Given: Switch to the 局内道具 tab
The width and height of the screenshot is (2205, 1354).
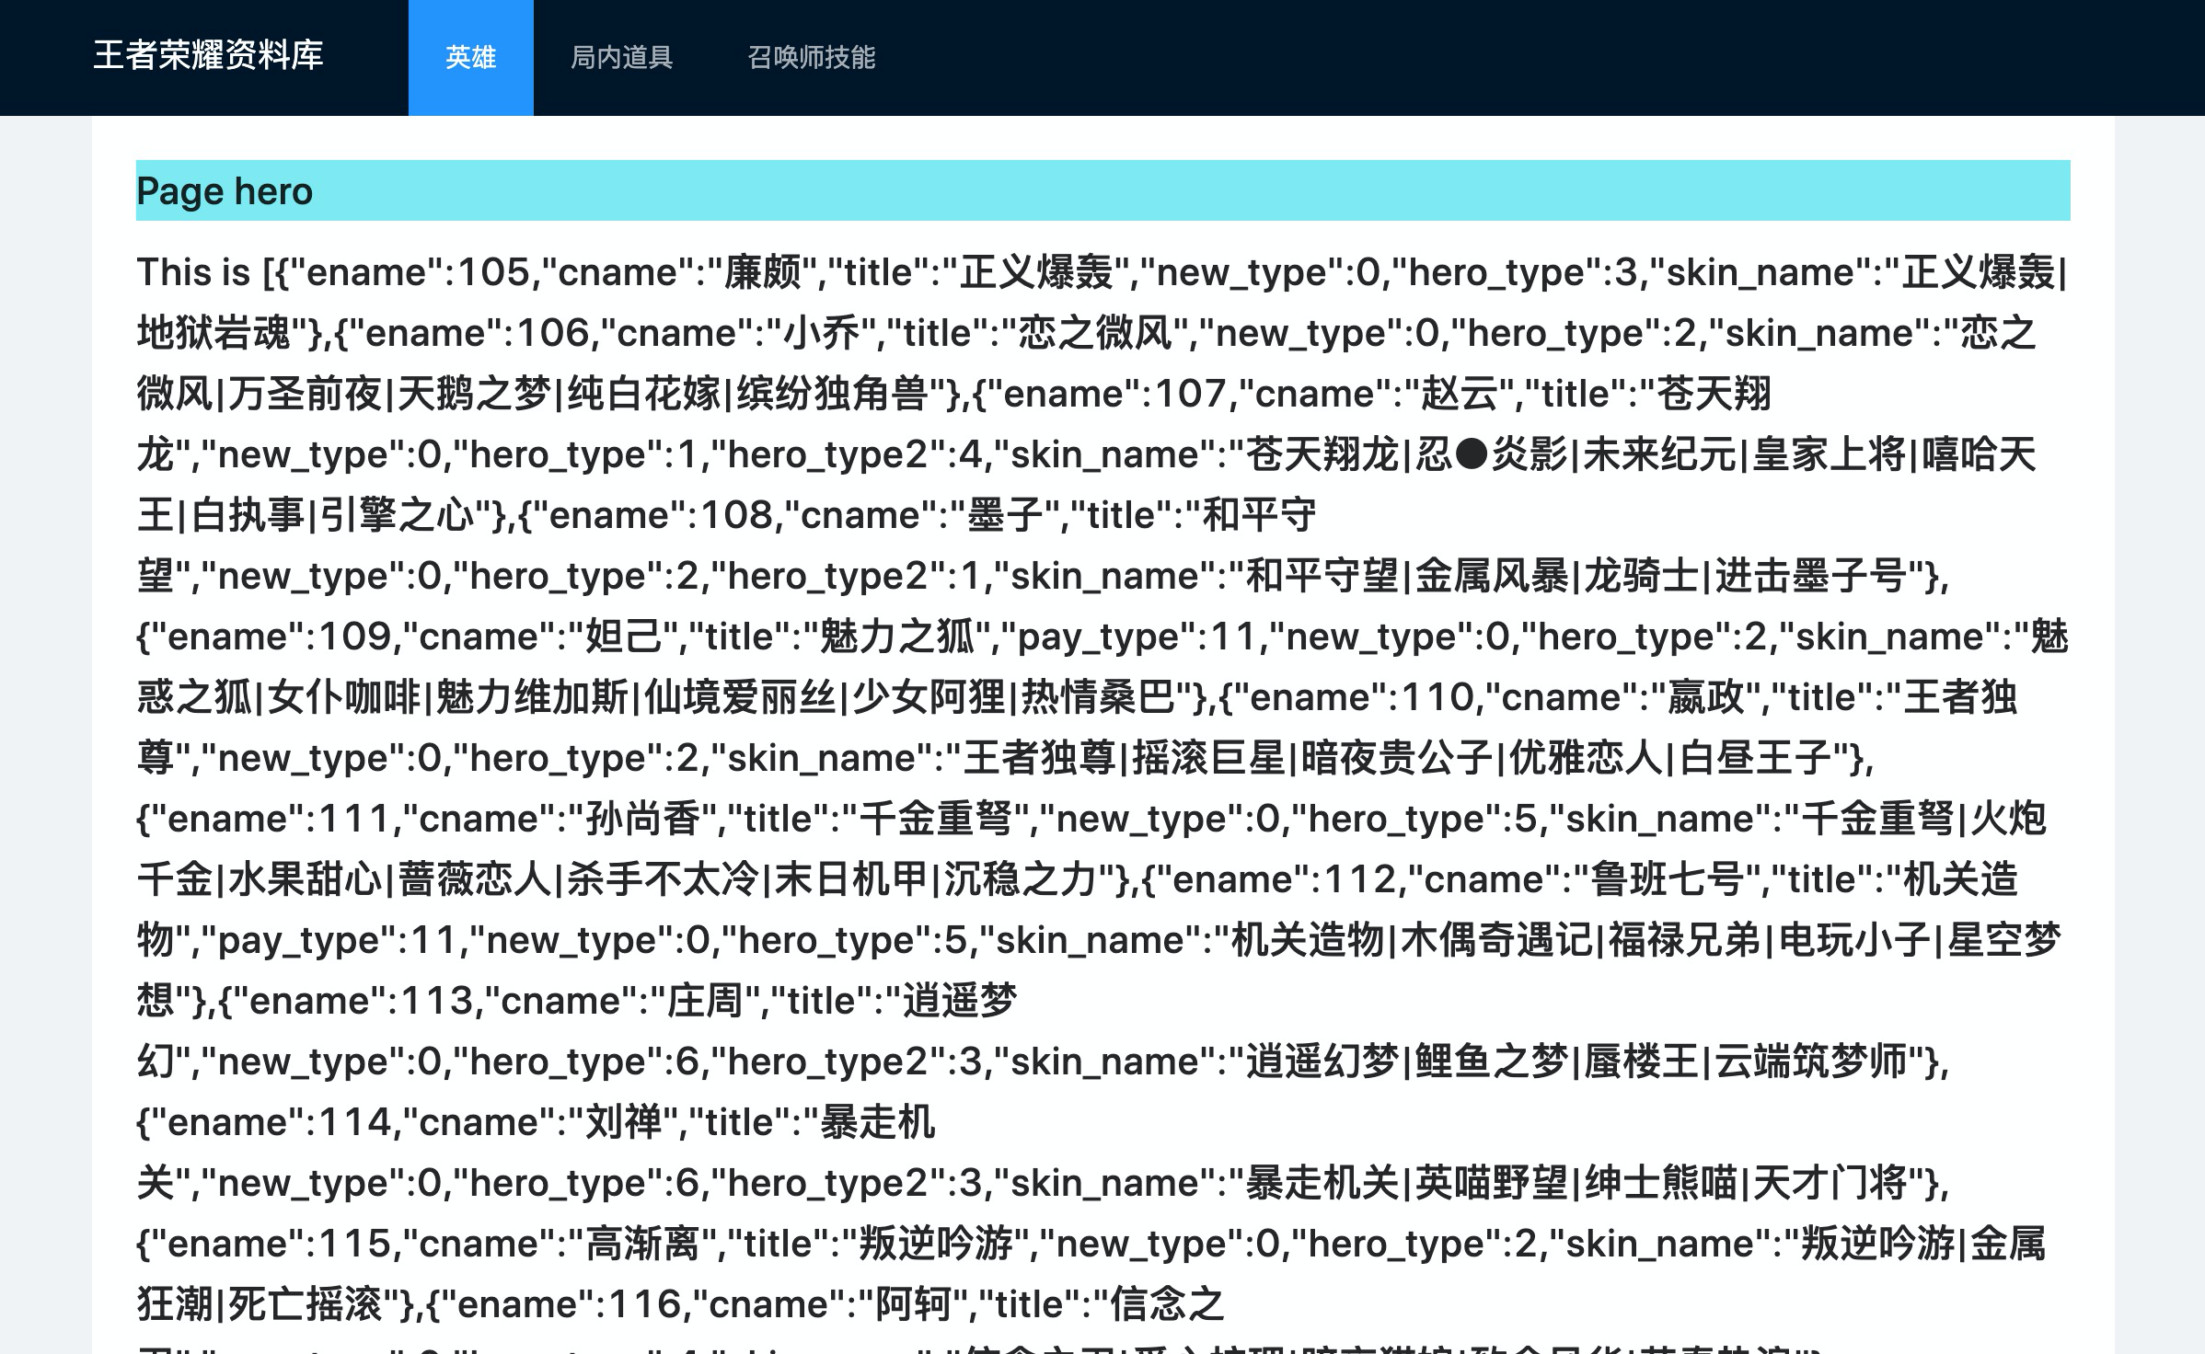Looking at the screenshot, I should [622, 58].
